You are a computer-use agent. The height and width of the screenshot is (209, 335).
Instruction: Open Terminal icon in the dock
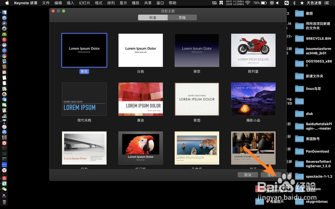pos(4,148)
